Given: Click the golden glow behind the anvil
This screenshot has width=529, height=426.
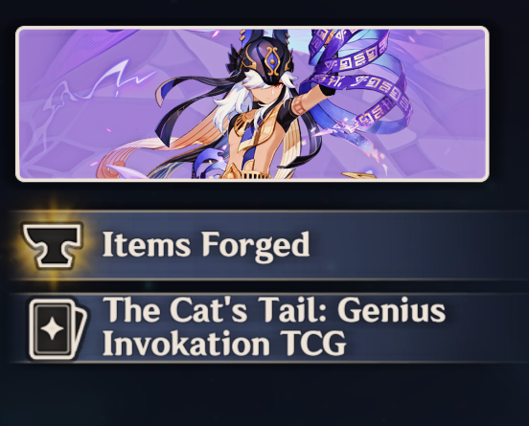Looking at the screenshot, I should (54, 245).
